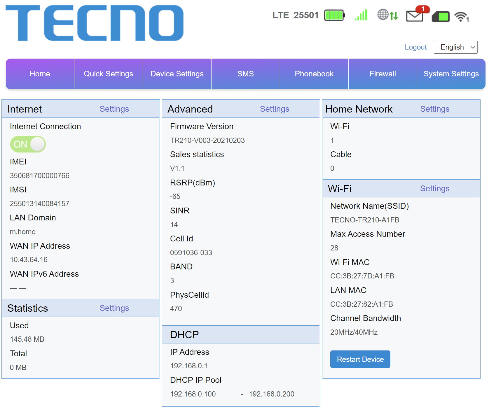Click the Firmware Version label
This screenshot has width=489, height=414.
click(x=202, y=127)
